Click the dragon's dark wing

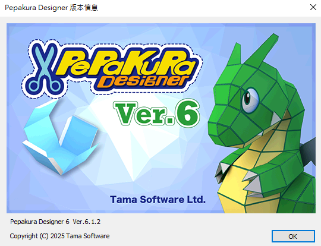pos(308,153)
